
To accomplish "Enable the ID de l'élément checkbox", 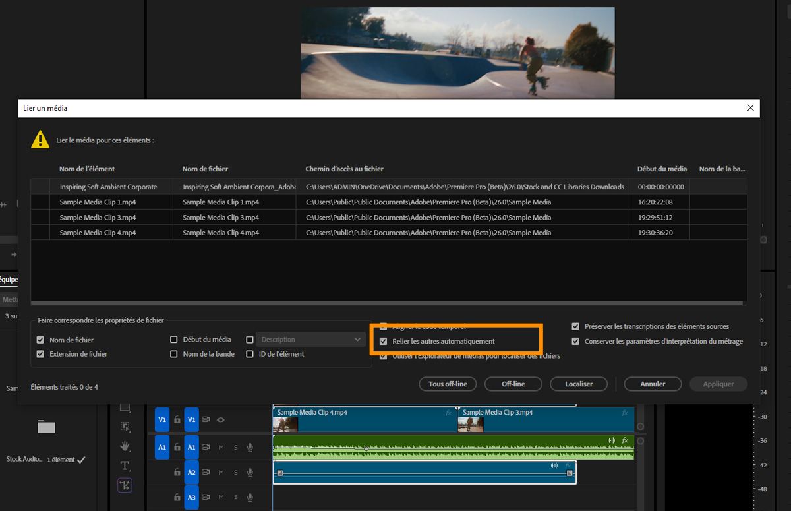I will tap(250, 354).
